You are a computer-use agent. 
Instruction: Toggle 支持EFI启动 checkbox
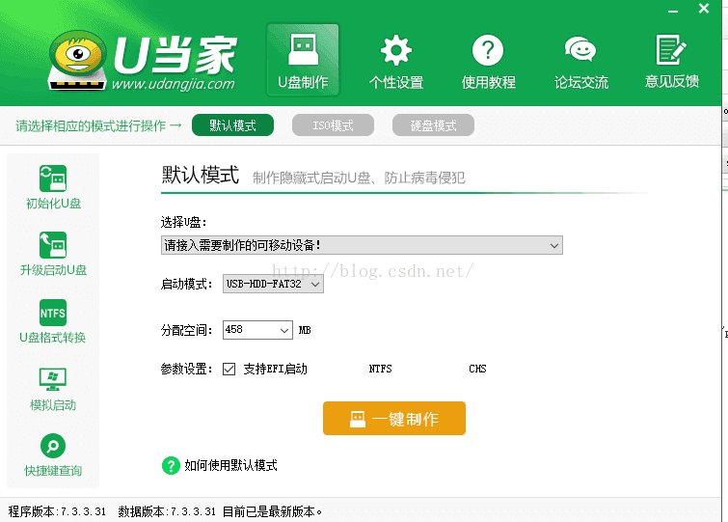pyautogui.click(x=229, y=370)
